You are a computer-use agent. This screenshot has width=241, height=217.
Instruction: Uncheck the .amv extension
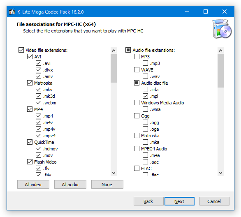[38, 76]
